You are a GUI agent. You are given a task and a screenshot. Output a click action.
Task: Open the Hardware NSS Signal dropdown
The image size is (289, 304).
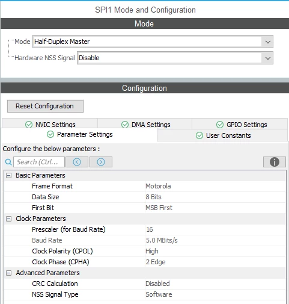[175, 58]
